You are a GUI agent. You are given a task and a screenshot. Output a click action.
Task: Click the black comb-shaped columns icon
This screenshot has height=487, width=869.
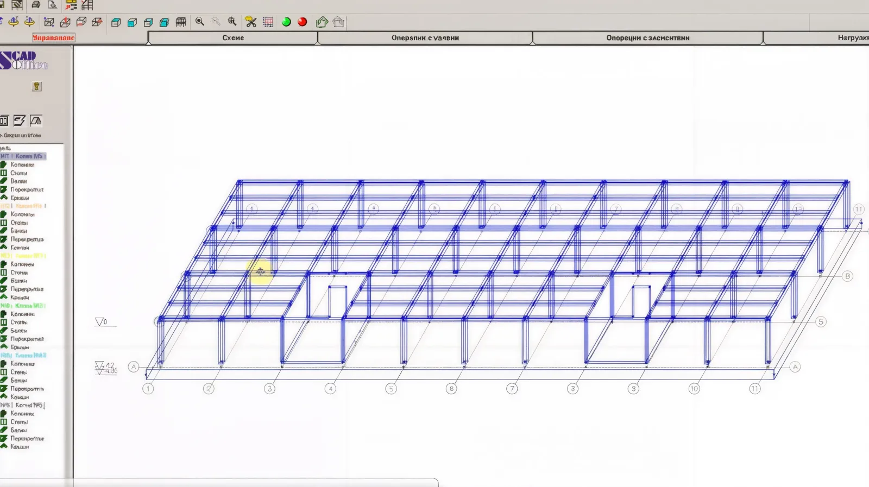coord(181,22)
